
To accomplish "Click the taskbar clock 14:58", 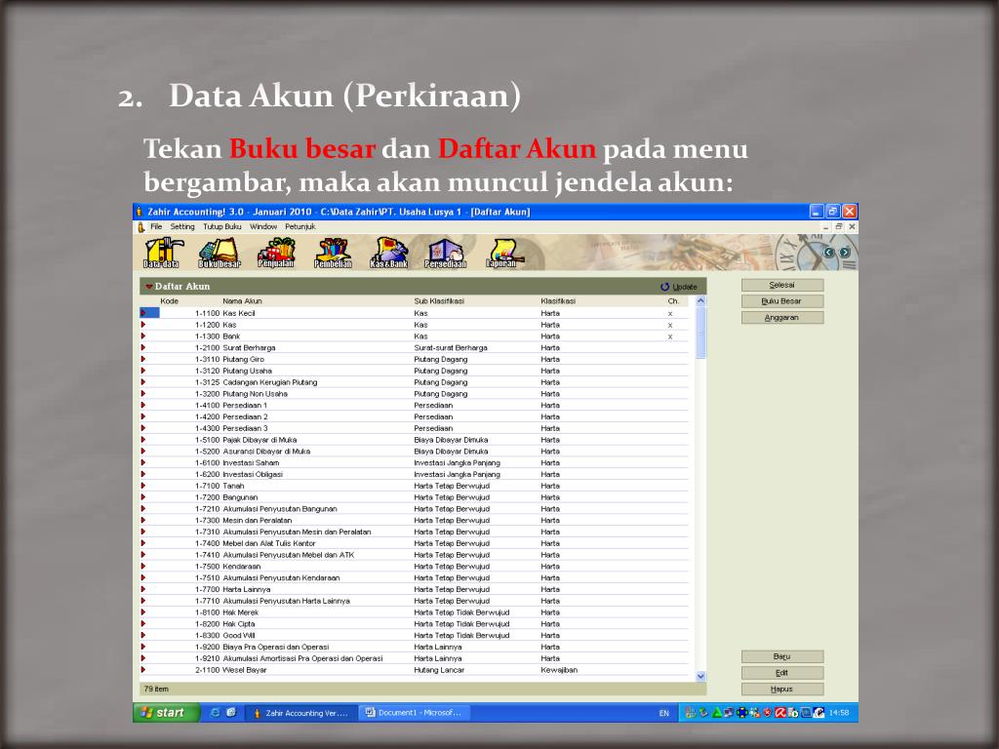I will point(839,713).
